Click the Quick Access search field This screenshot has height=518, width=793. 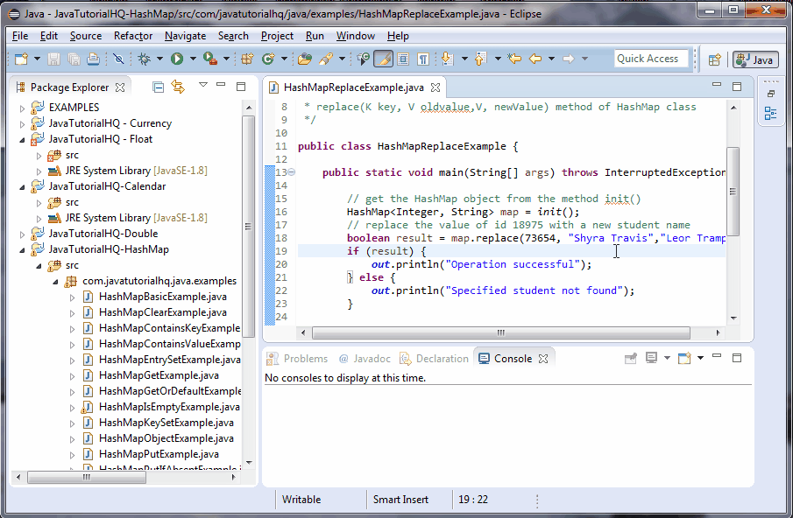pyautogui.click(x=649, y=59)
